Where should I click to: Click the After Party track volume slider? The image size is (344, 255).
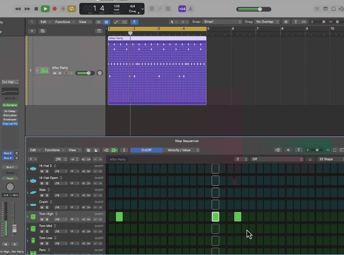[85, 73]
